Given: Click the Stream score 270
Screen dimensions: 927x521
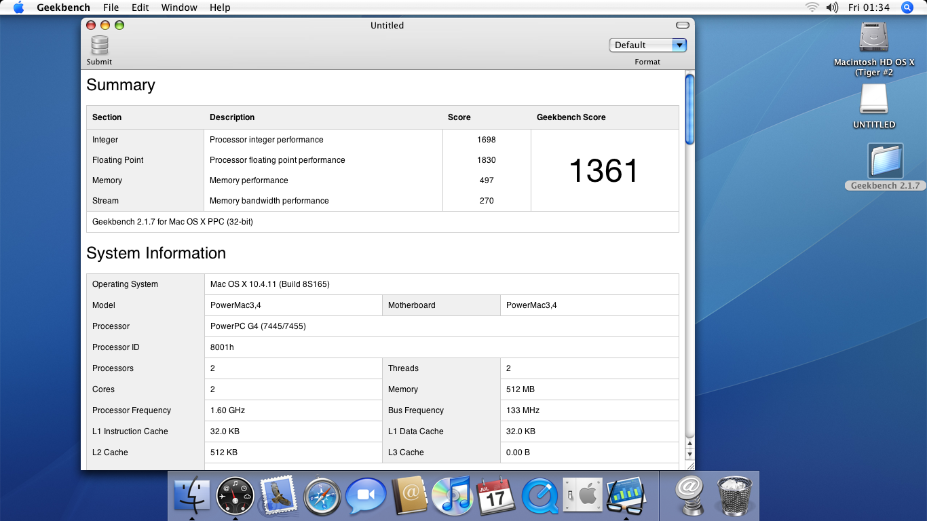Looking at the screenshot, I should [487, 201].
